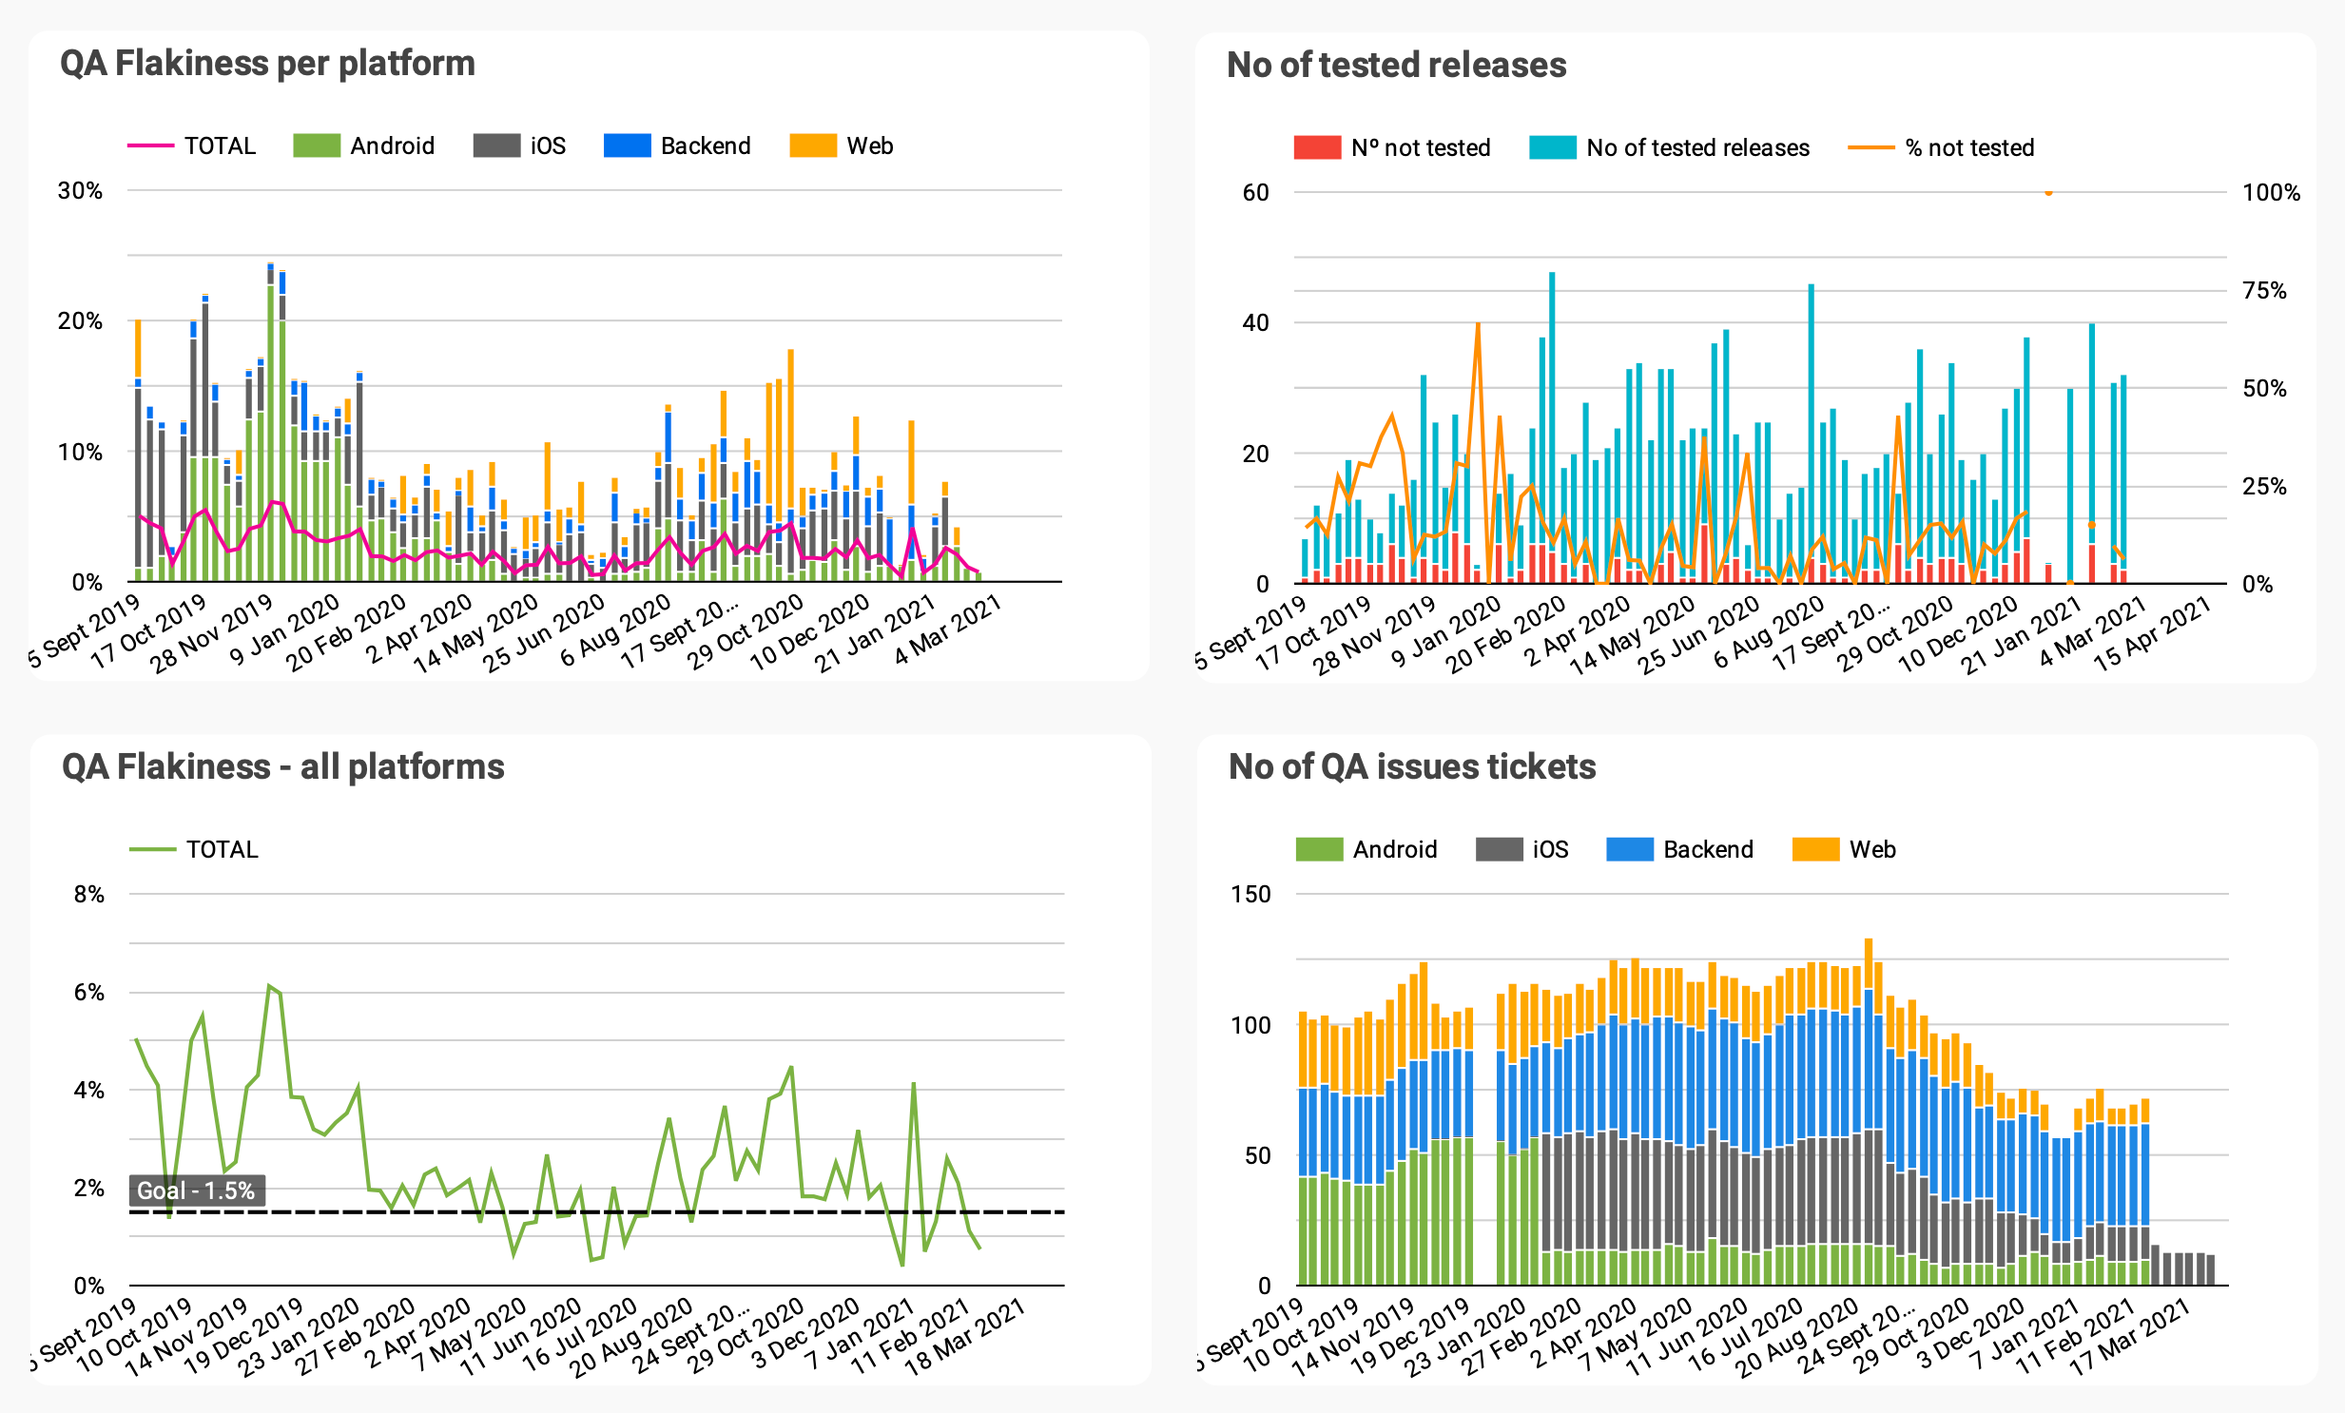Viewport: 2345px width, 1413px height.
Task: Click Web orange swatch in per platform legend
Action: (x=813, y=145)
